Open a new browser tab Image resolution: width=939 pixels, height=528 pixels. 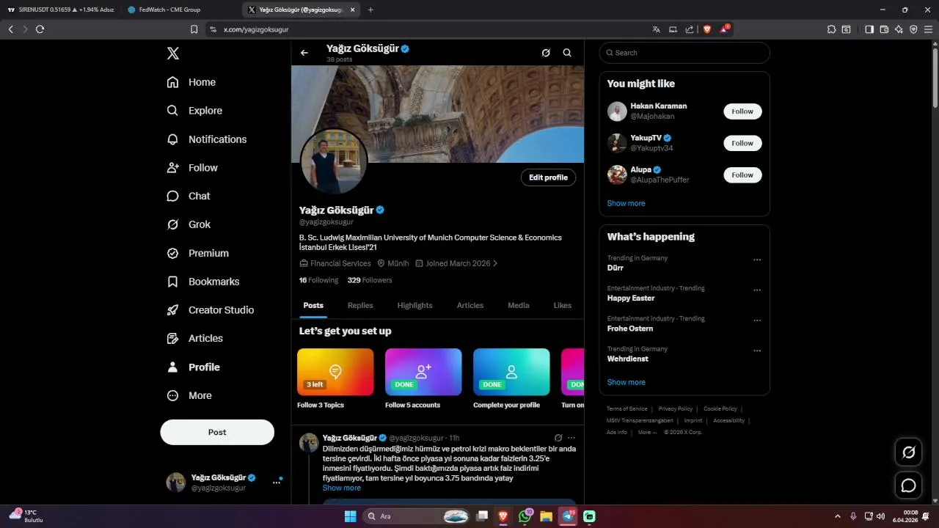click(x=370, y=10)
